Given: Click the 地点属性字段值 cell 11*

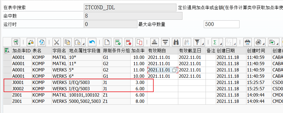Looking at the screenshot, I should point(85,64).
